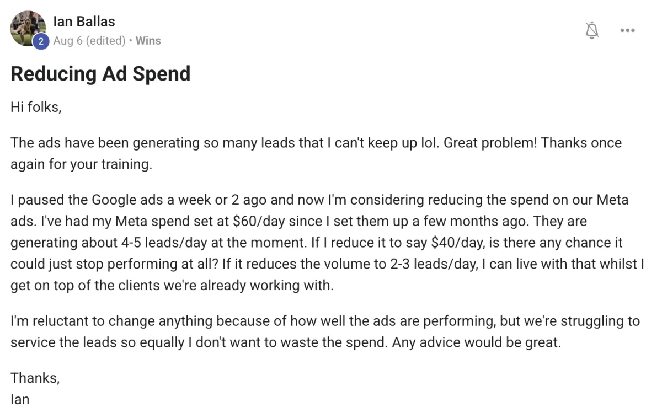Click the Ian signature at the bottom
The width and height of the screenshot is (662, 418).
coord(20,399)
